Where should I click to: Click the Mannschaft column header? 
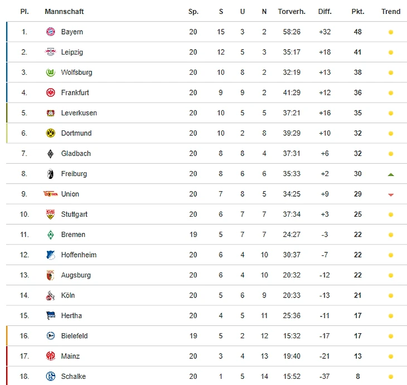click(x=64, y=12)
